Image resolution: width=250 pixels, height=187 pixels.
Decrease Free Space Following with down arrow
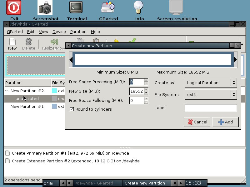pyautogui.click(x=146, y=103)
